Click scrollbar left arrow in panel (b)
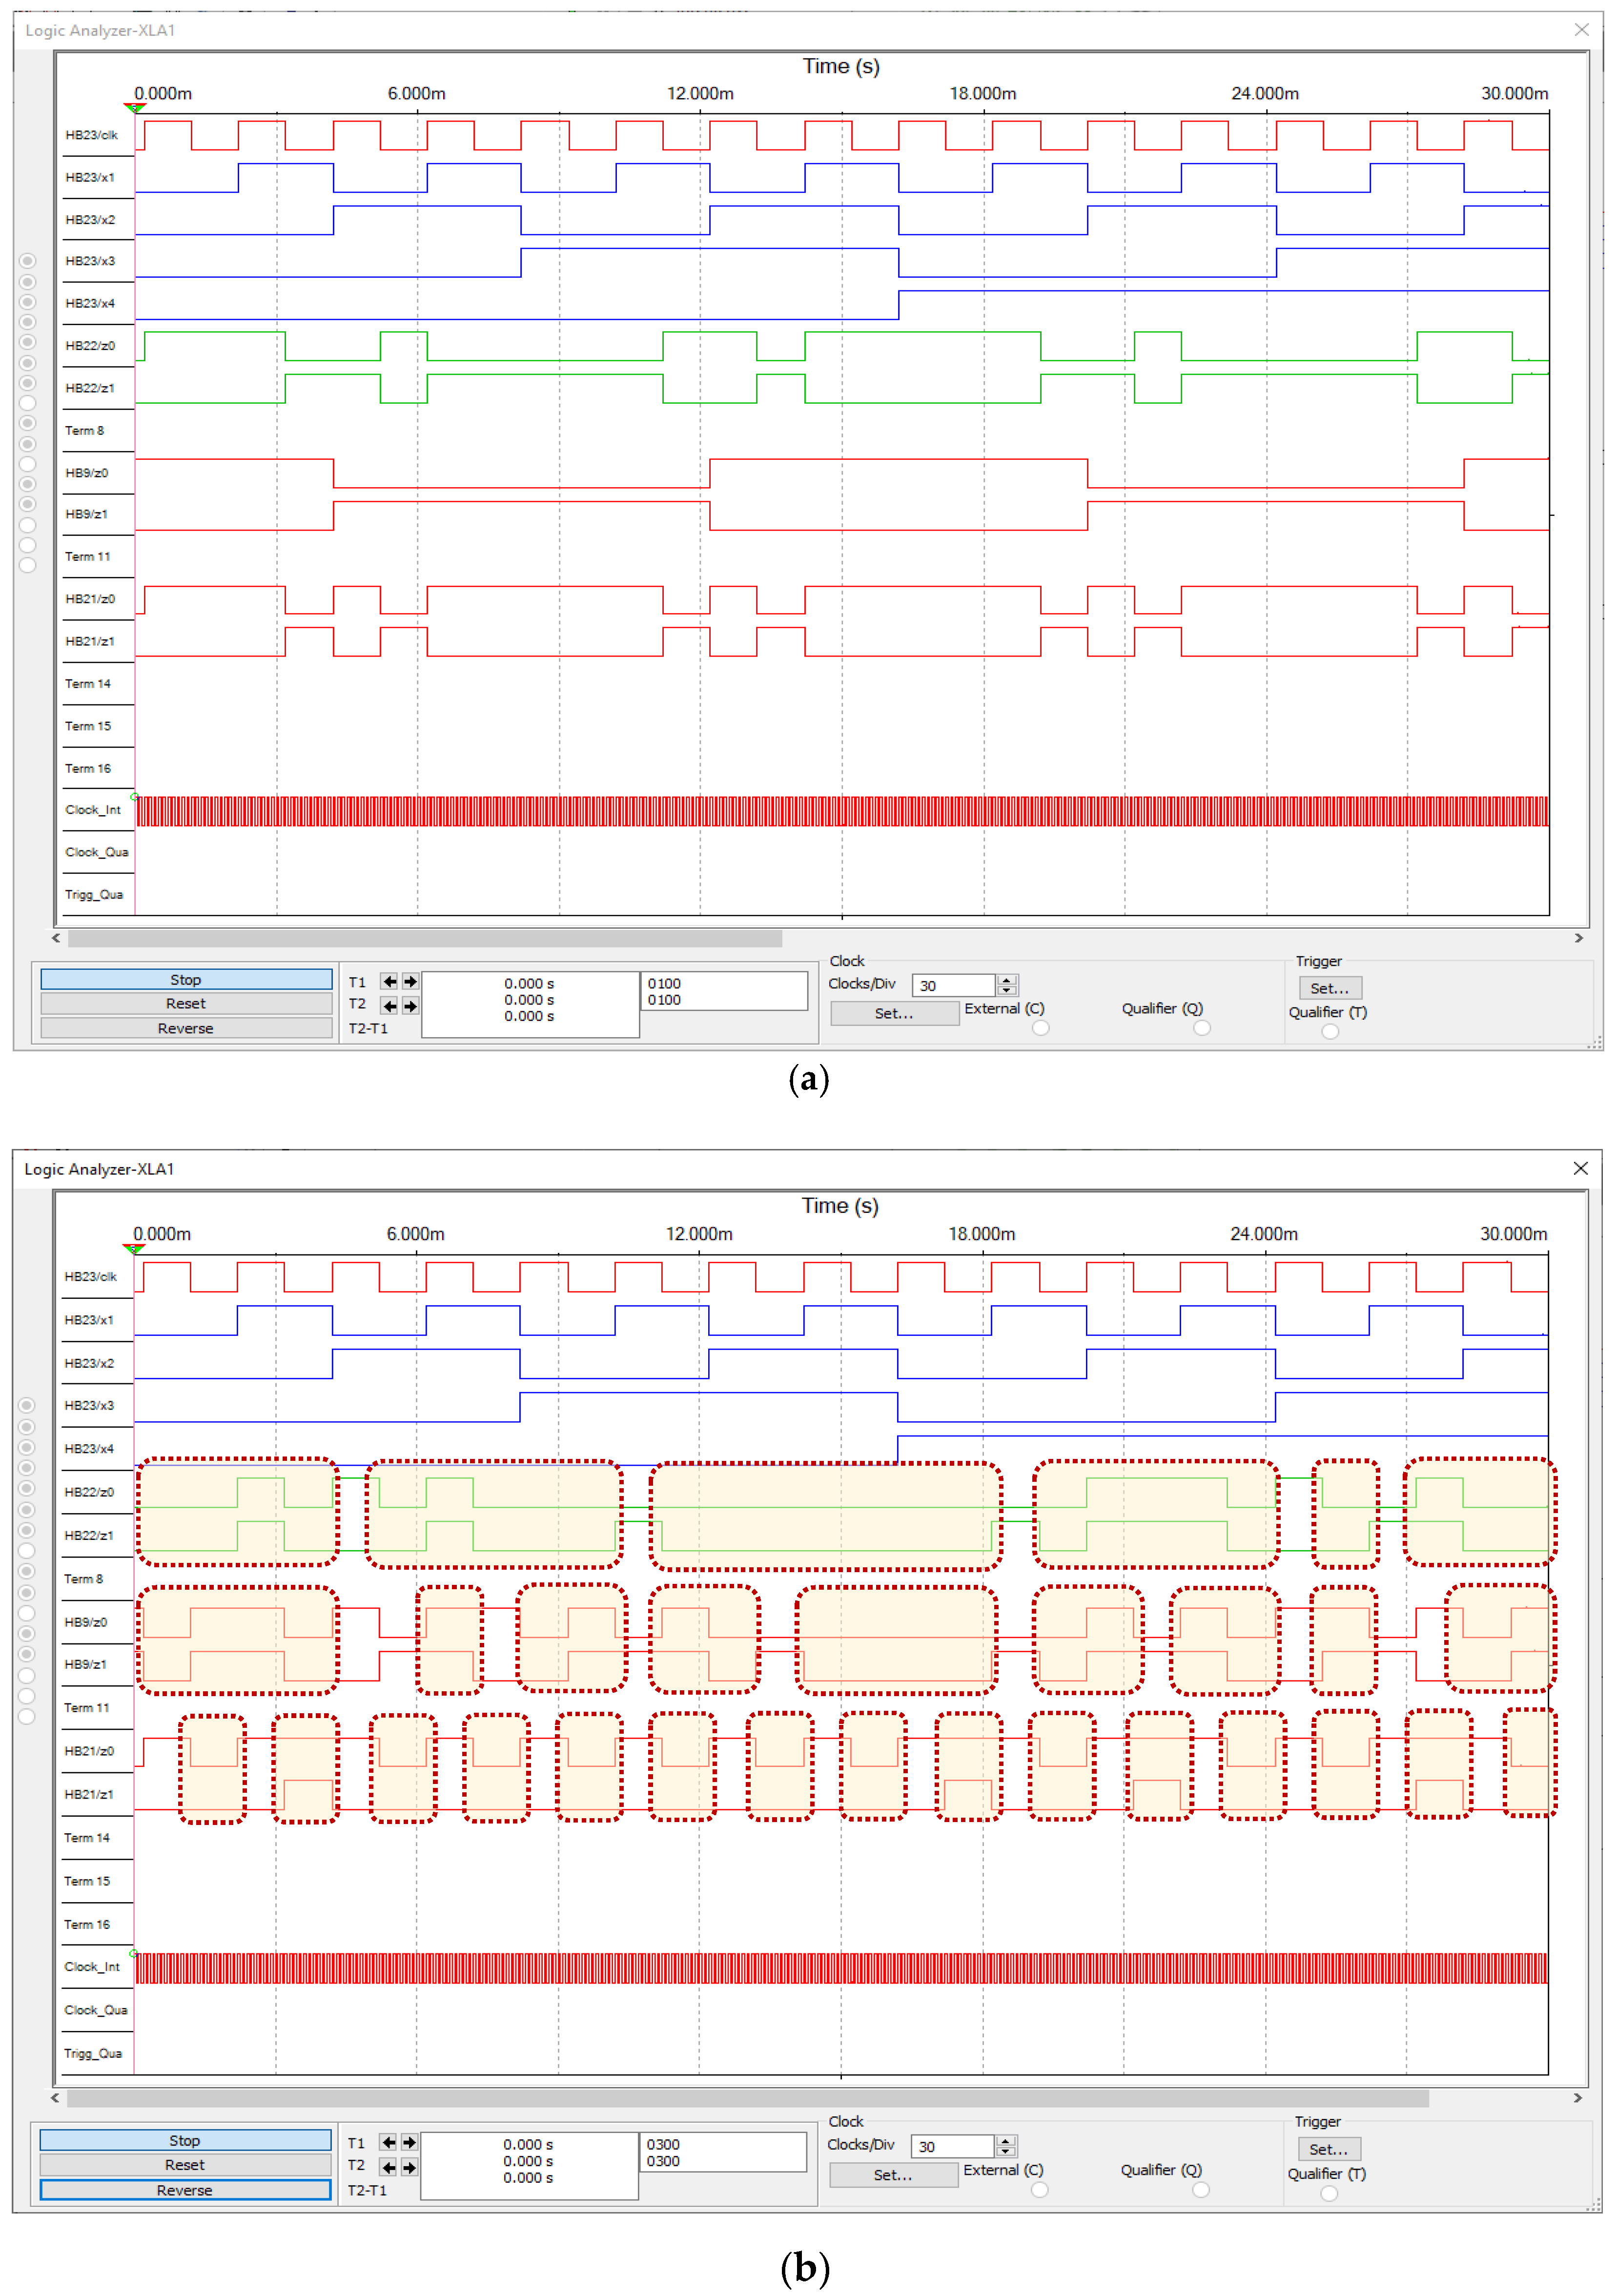The image size is (1616, 2296). [x=55, y=2098]
